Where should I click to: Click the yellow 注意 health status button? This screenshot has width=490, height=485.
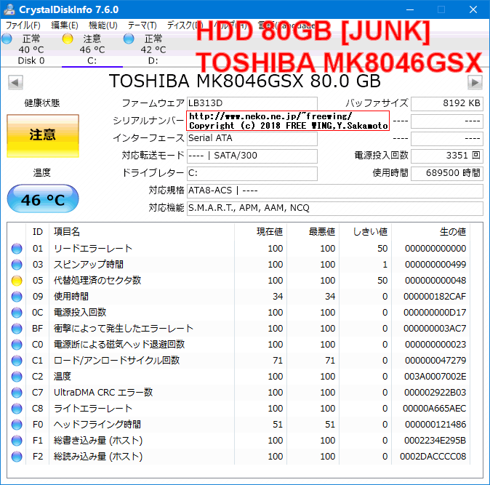[x=43, y=136]
